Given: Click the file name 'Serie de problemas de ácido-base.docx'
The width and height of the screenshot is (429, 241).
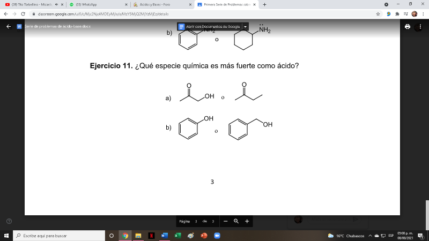Looking at the screenshot, I should [x=57, y=26].
